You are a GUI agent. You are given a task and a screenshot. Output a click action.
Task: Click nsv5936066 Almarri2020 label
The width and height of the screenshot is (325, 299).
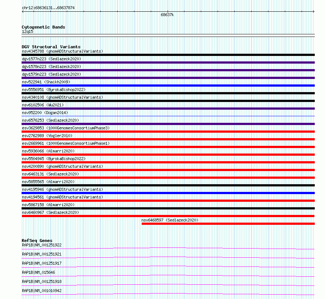click(48, 151)
